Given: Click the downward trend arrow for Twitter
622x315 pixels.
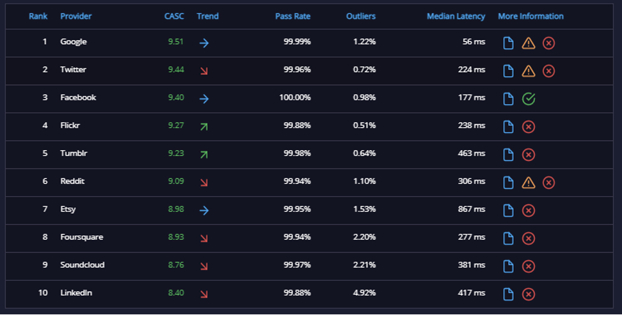Looking at the screenshot, I should 204,71.
